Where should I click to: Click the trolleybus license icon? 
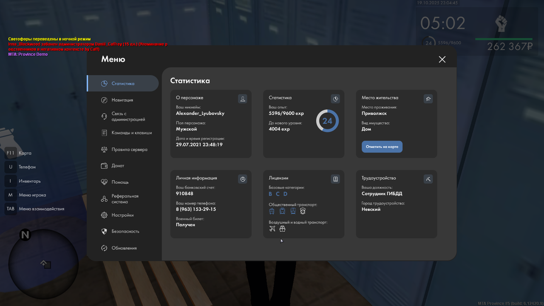coord(282,211)
